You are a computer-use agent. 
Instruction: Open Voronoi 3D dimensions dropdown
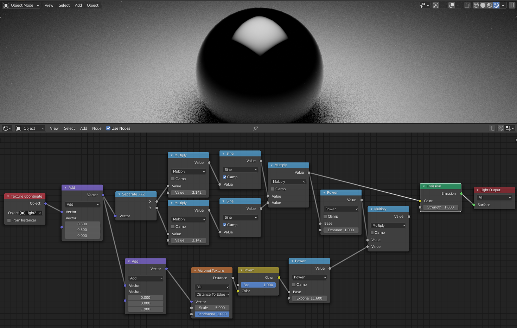212,287
